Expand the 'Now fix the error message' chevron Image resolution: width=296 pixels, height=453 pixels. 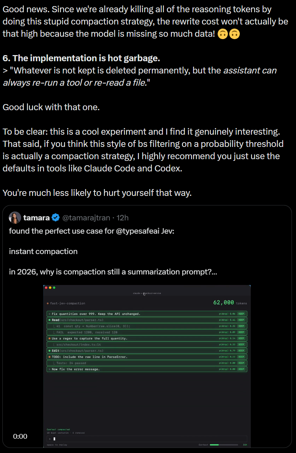[x=49, y=369]
